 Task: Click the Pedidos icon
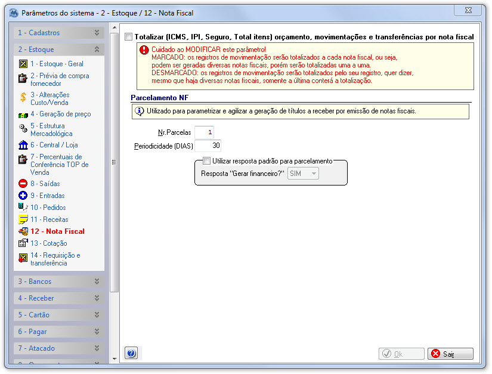[x=23, y=207]
